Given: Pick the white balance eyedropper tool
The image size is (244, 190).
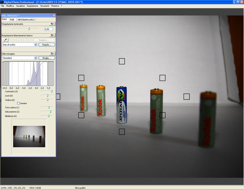Looking at the screenshot, I should click(5, 40).
